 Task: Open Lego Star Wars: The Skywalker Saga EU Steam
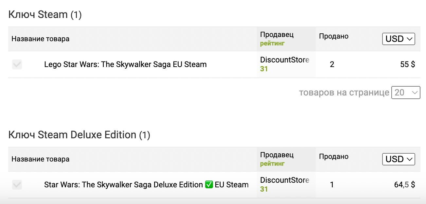click(x=125, y=64)
